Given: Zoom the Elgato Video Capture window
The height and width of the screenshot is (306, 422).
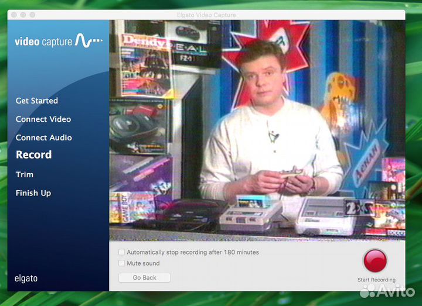Looking at the screenshot, I should coord(33,14).
